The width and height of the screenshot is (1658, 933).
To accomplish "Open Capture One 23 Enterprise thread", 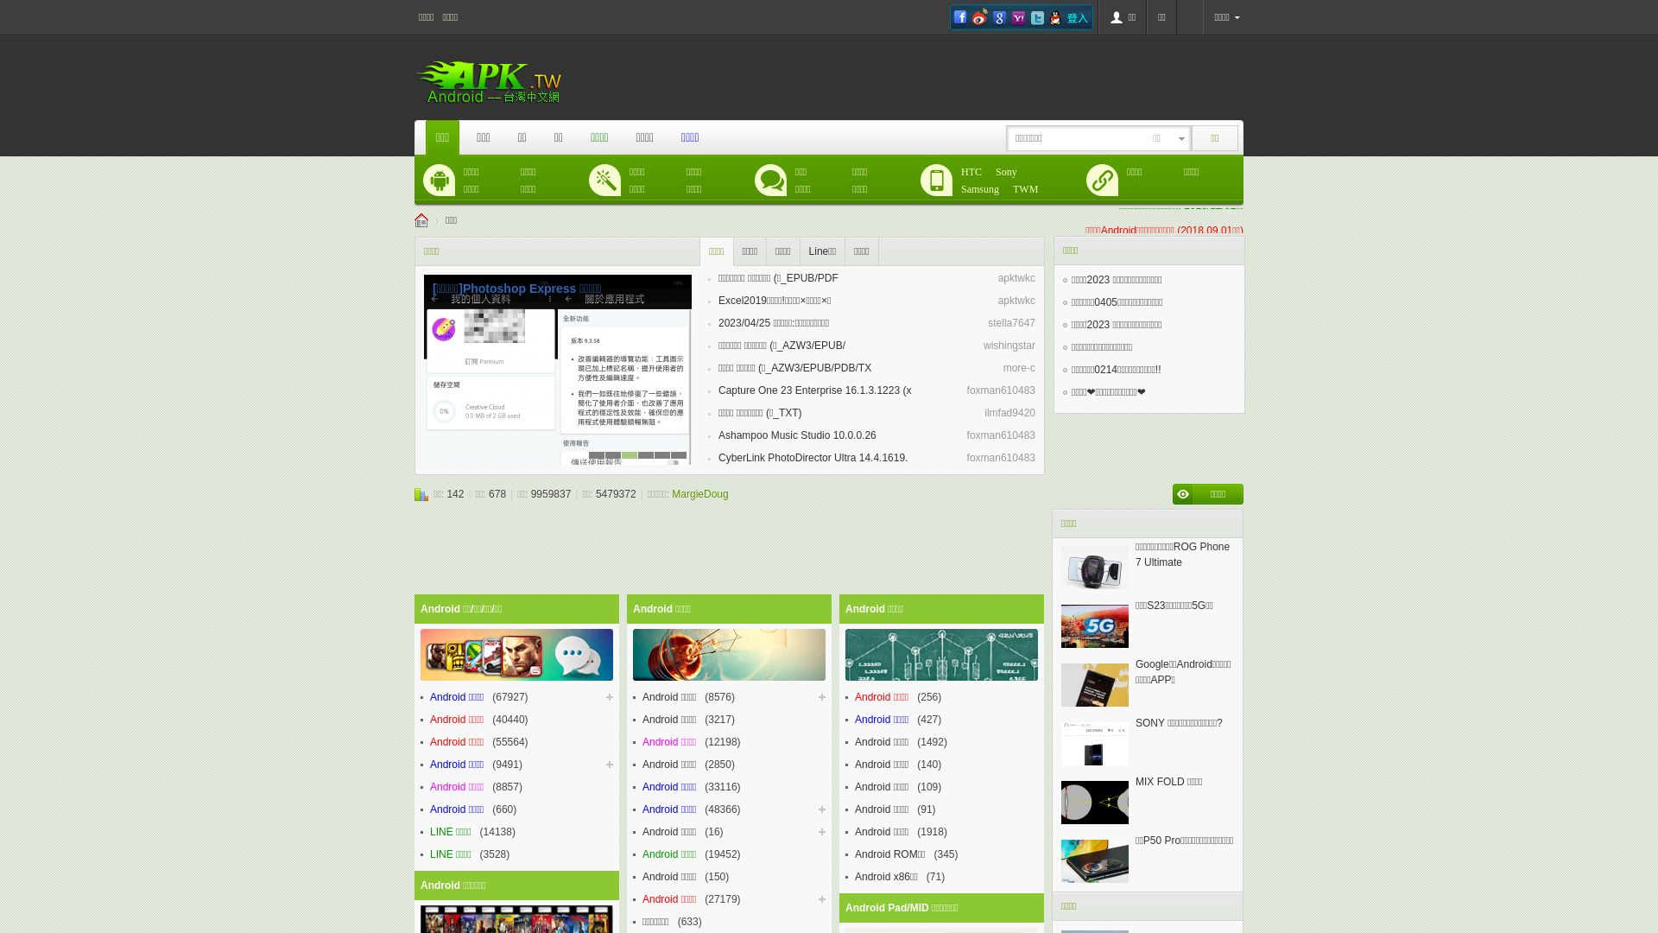I will click(815, 390).
